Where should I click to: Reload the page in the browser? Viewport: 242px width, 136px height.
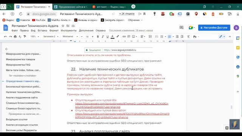(x=21, y=14)
